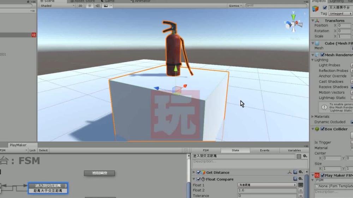Toggle scene audio speaker icon

tap(97, 6)
